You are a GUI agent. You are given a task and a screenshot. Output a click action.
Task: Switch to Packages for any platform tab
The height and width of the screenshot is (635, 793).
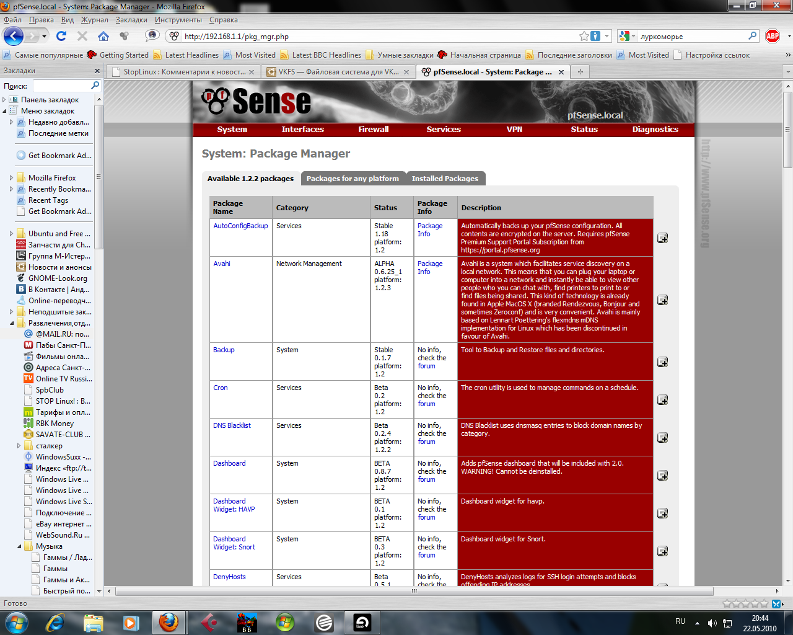click(353, 179)
